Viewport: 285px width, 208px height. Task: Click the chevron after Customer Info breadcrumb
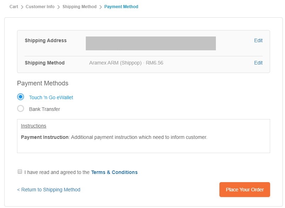pyautogui.click(x=58, y=7)
